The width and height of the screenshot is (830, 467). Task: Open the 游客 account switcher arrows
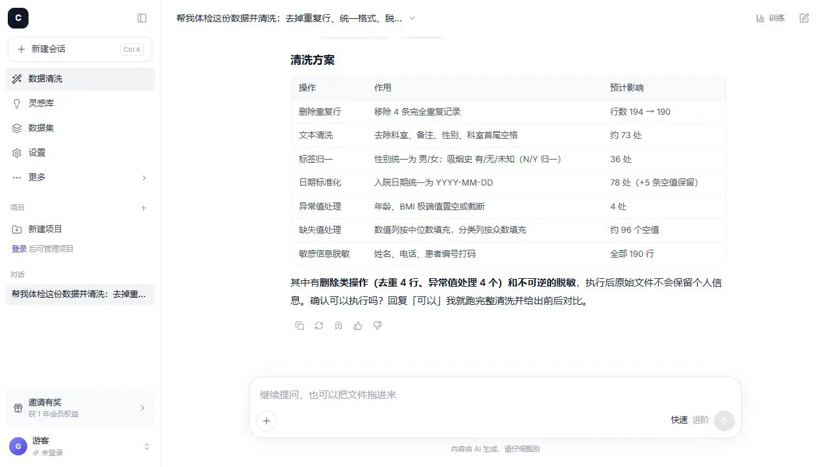click(x=147, y=446)
